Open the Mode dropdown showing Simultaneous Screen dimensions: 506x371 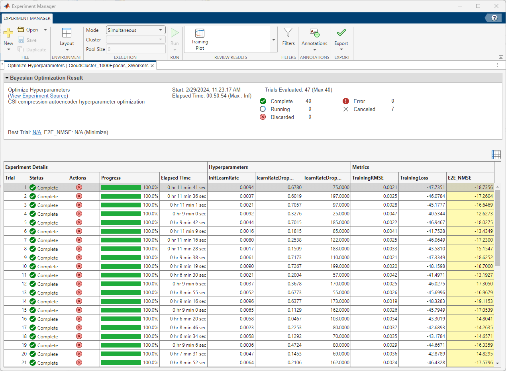coord(135,30)
